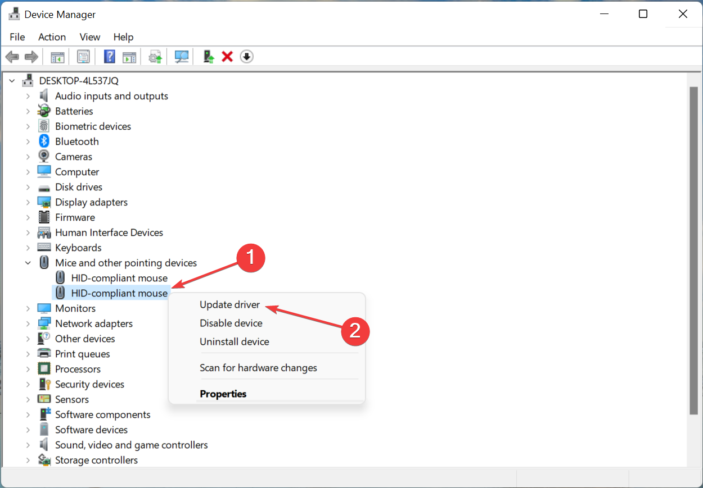
Task: Click the keyboard icon beside Keyboards
Action: [x=44, y=248]
